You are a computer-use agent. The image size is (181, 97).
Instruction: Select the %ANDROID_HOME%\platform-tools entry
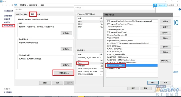click(132, 60)
